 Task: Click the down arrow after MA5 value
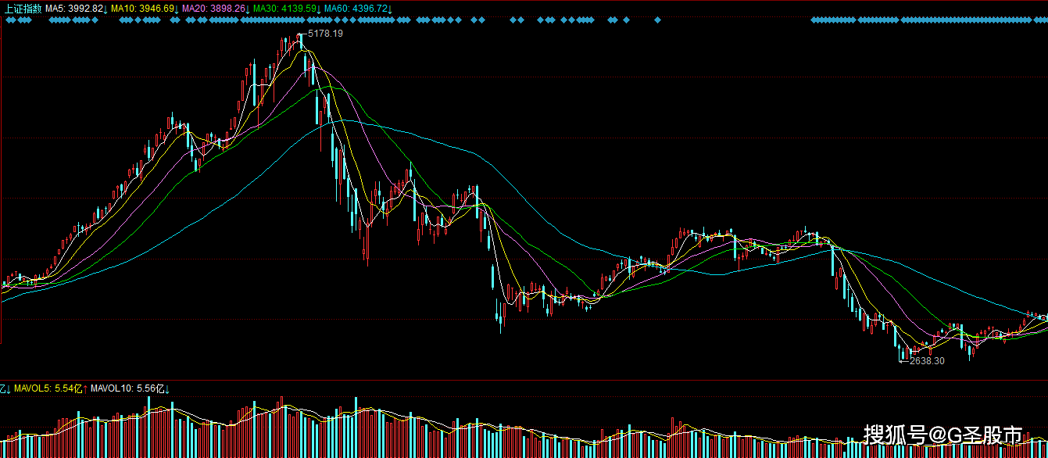coord(106,9)
